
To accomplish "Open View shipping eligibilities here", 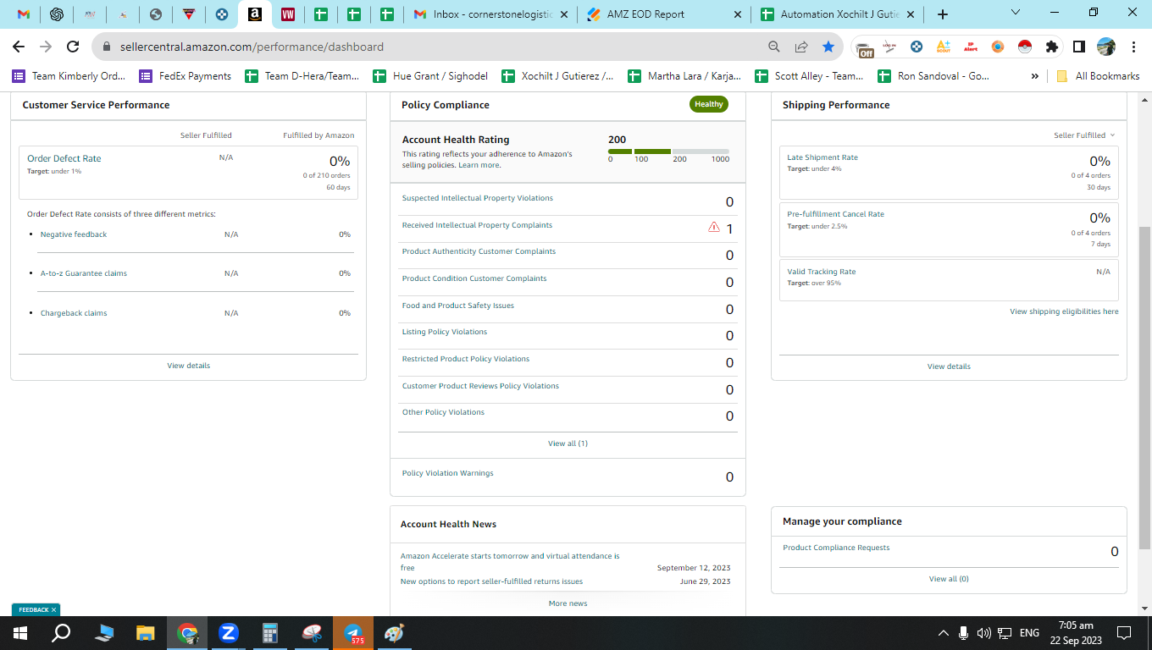I will 1064,311.
